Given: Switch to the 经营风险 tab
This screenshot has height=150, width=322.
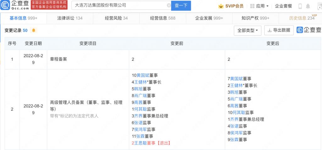Looking at the screenshot, I should [116, 18].
